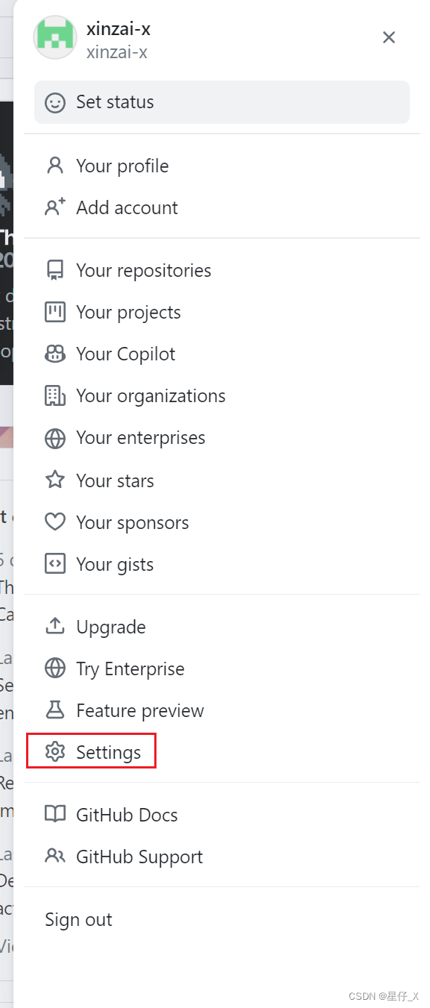Click the Add account person-plus icon
Viewport: 430px width, 1008px height.
coord(55,207)
